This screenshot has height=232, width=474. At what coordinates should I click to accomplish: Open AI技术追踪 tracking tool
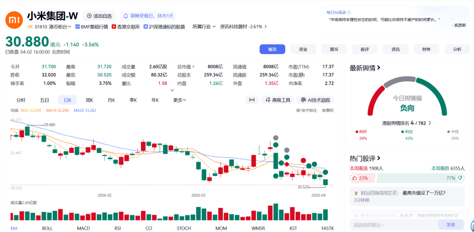[x=315, y=100]
